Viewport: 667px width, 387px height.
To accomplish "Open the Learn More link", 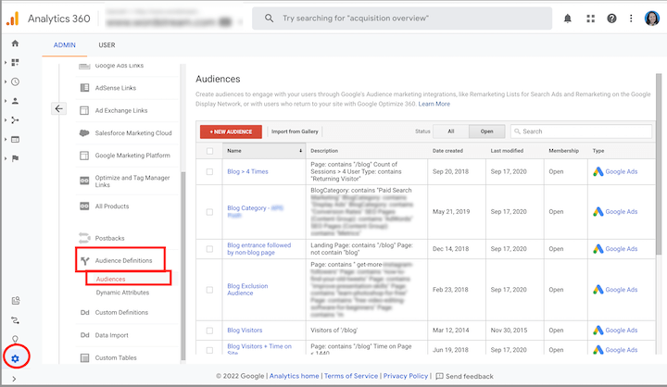I will (434, 104).
